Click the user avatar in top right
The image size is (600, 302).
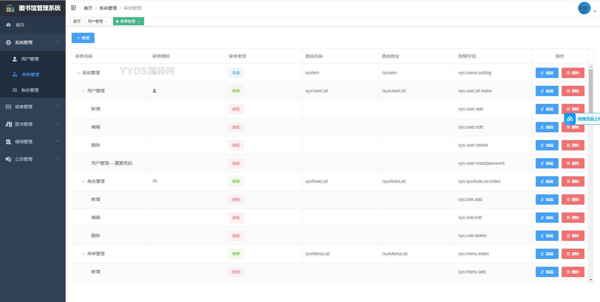pyautogui.click(x=584, y=8)
